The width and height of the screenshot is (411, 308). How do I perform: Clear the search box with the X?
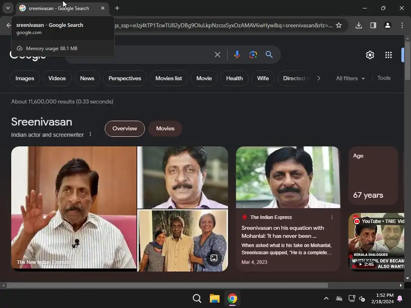tap(217, 55)
